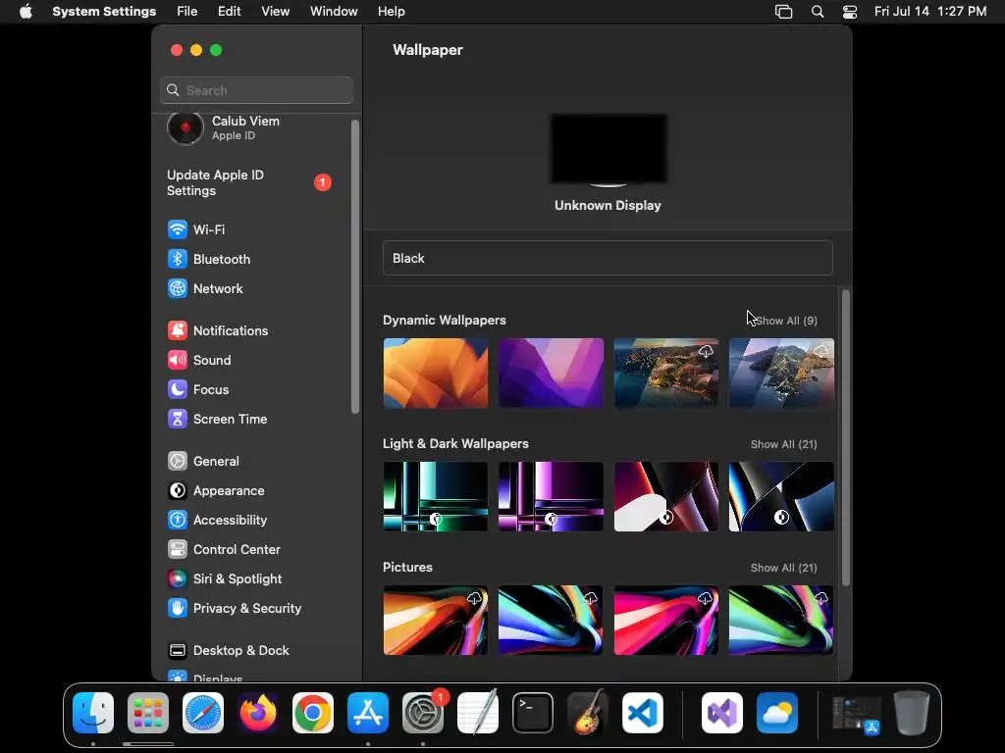This screenshot has height=753, width=1005.
Task: Open Weather app from the Dock
Action: click(777, 713)
